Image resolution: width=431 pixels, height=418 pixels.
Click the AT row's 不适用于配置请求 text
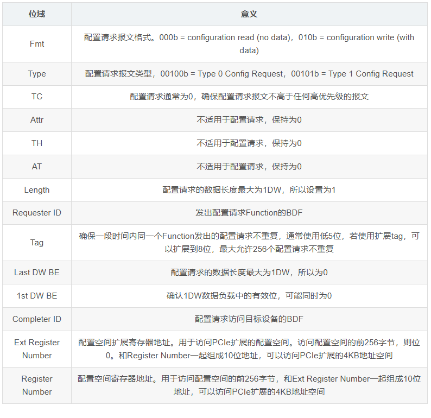tap(249, 167)
